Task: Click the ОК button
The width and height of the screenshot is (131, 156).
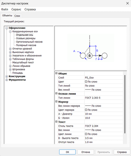Action: (x=68, y=152)
